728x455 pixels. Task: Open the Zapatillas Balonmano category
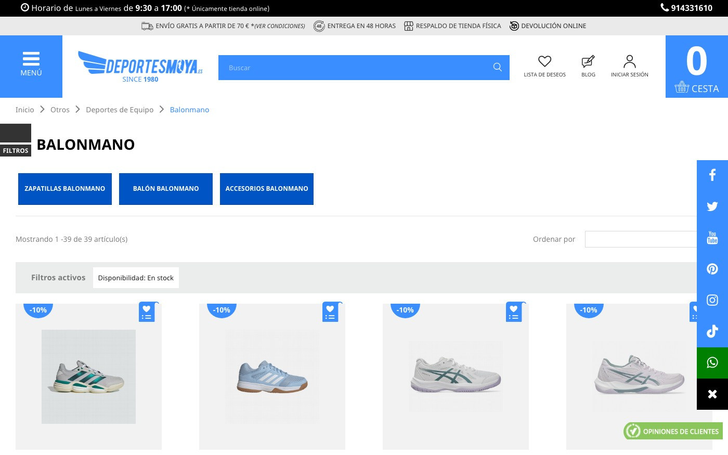pyautogui.click(x=65, y=189)
